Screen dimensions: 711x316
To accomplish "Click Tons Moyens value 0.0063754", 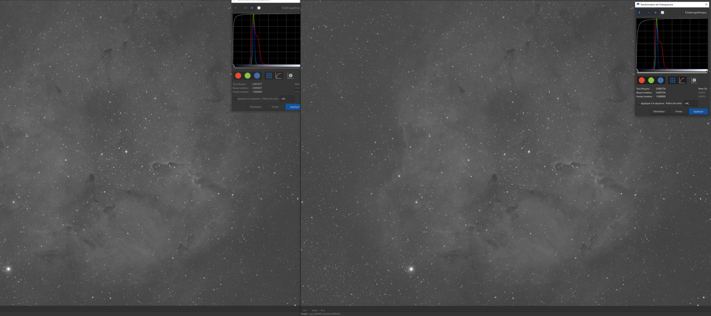I will pyautogui.click(x=661, y=89).
